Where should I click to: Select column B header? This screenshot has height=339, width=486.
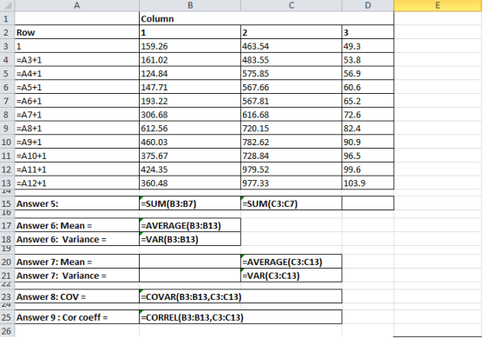tap(190, 5)
